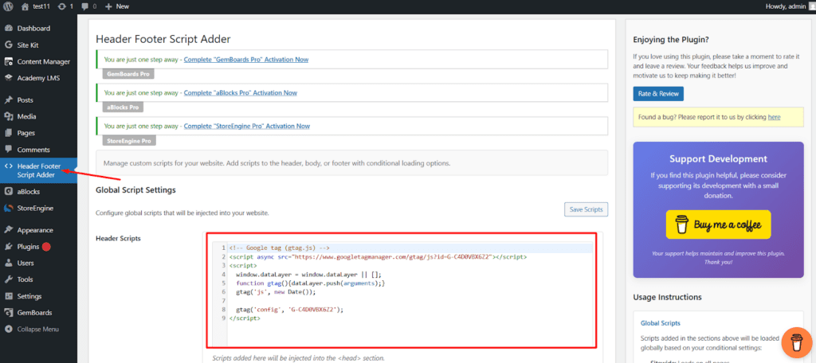The image size is (816, 363).
Task: Click the Pages sidebar icon
Action: [8, 133]
